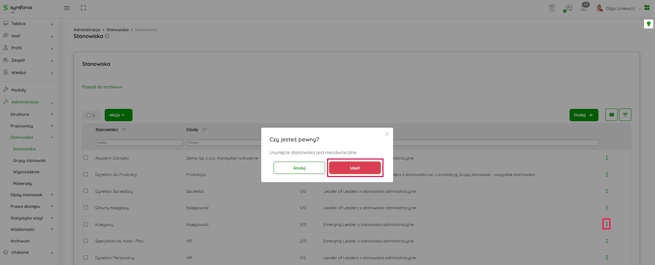Open Wyposażenie sidebar item

pyautogui.click(x=26, y=172)
